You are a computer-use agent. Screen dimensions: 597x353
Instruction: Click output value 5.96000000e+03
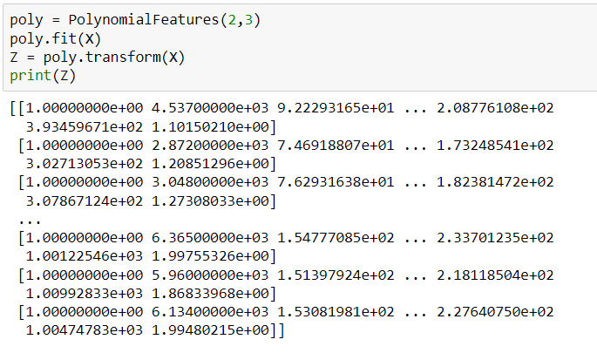210,275
